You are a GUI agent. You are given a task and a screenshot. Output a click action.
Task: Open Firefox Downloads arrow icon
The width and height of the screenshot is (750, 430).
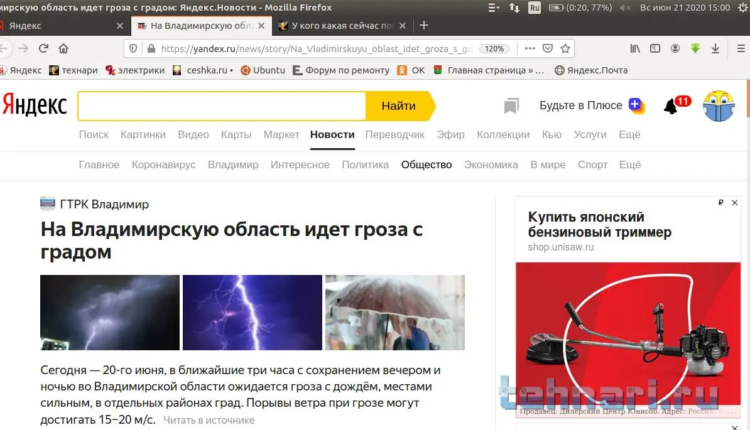[x=715, y=48]
